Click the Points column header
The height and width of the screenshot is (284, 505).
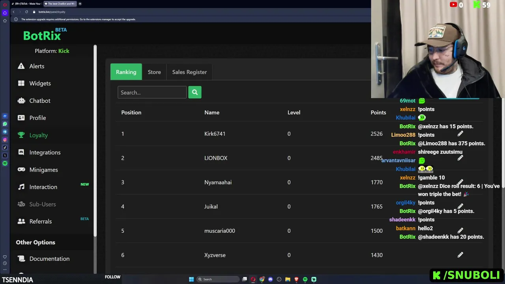[x=378, y=112]
